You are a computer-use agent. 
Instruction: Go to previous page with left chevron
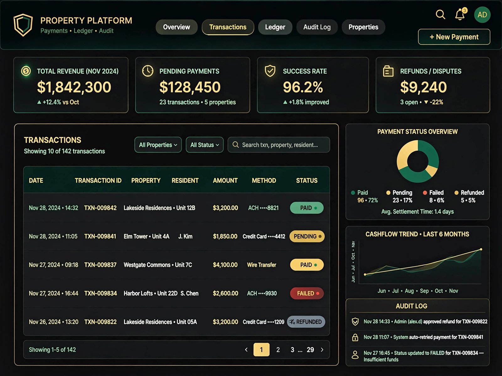246,350
